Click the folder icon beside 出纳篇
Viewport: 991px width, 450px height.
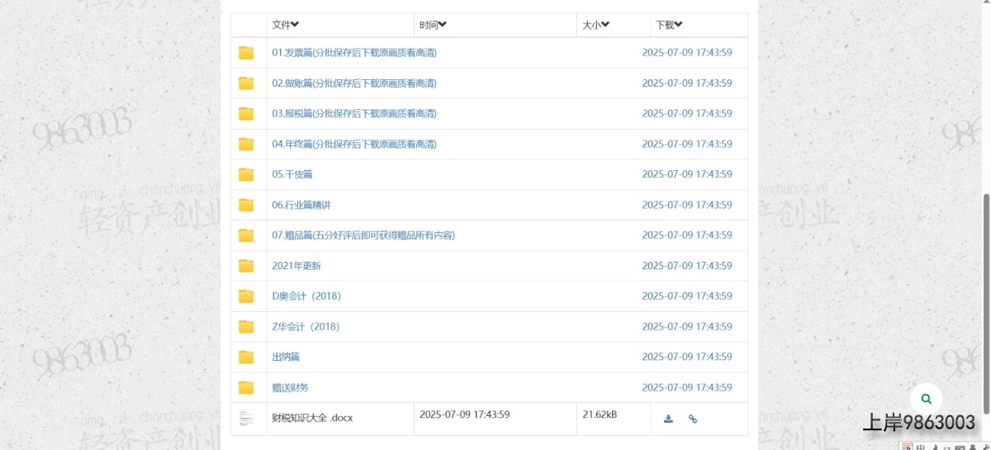(246, 357)
